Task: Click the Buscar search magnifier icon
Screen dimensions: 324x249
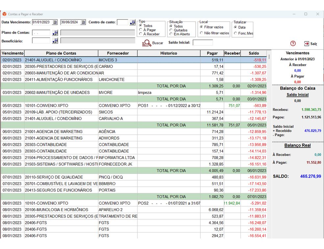Action: 147,43
